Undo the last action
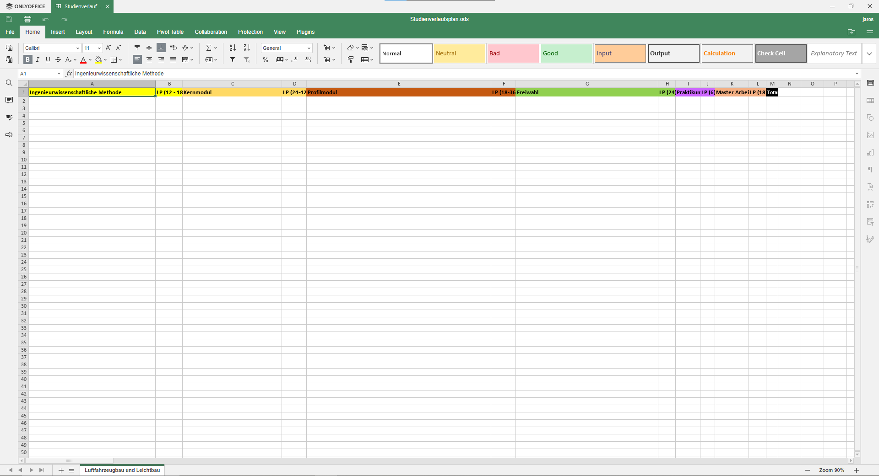Screen dimensions: 879x476 [46, 19]
